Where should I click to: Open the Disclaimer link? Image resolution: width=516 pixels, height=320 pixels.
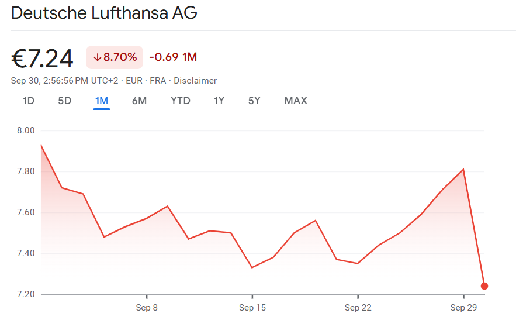[x=195, y=81]
